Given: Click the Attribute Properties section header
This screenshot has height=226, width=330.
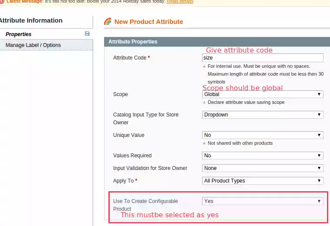Looking at the screenshot, I should pos(217,42).
